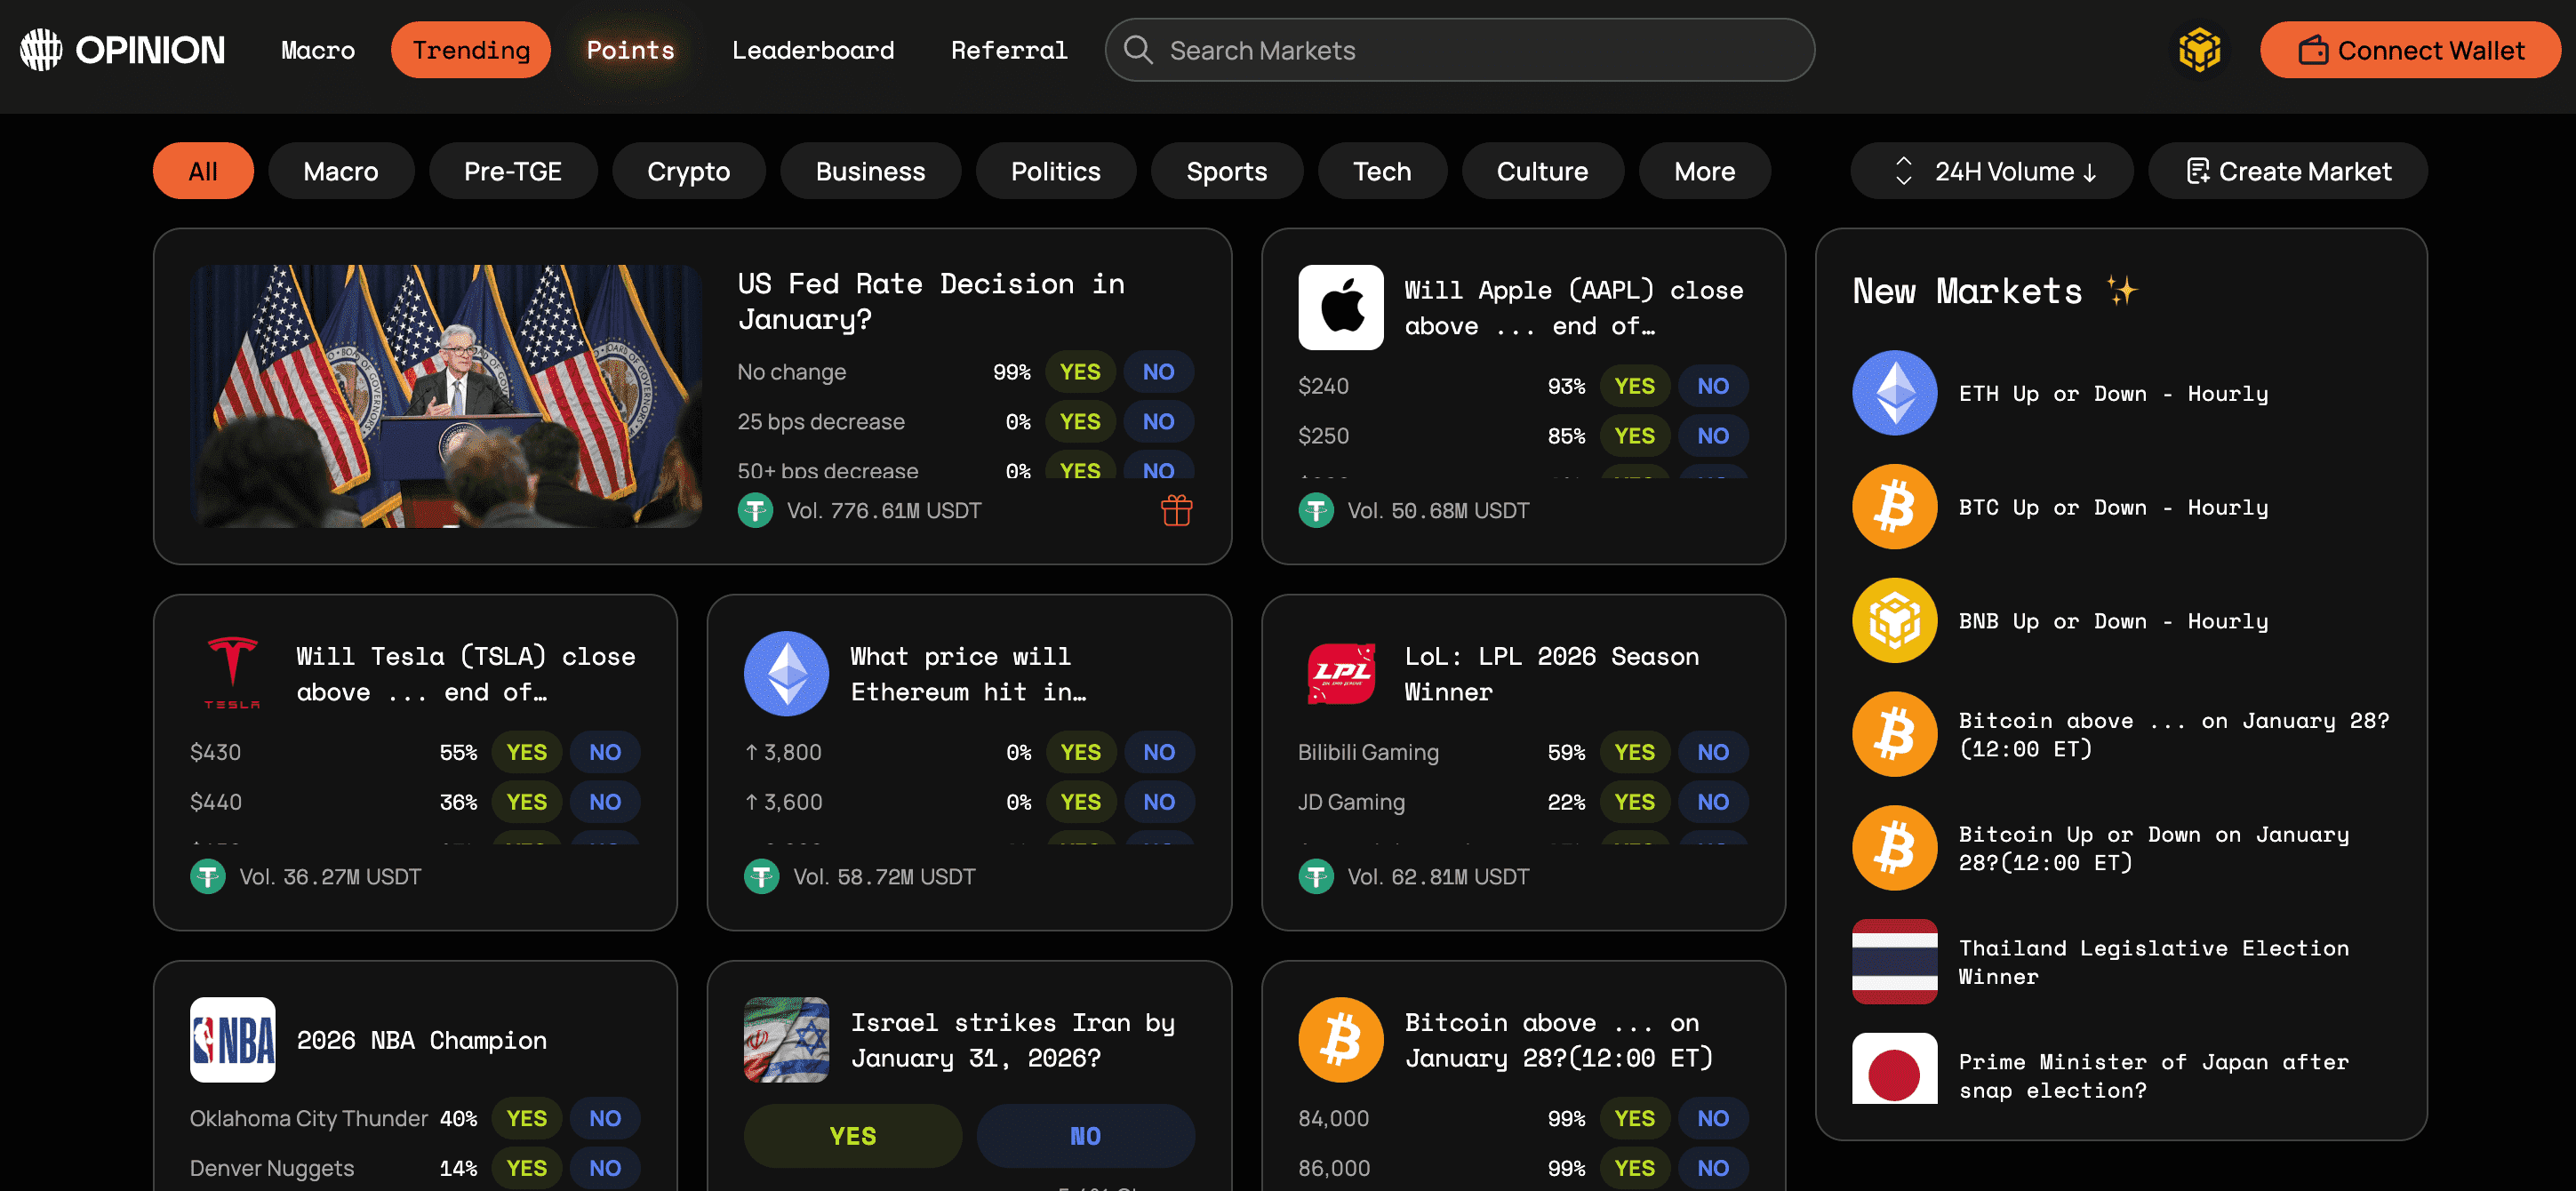The image size is (2576, 1191).
Task: Click the Thailand flag market icon
Action: [1894, 961]
